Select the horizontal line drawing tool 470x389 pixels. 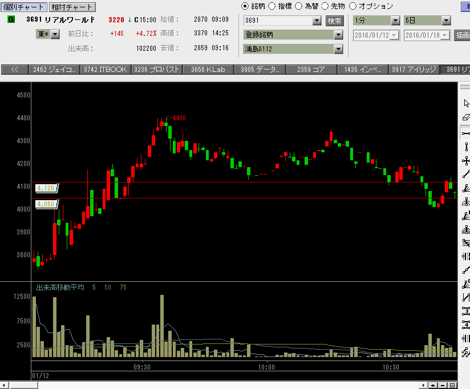pyautogui.click(x=466, y=133)
